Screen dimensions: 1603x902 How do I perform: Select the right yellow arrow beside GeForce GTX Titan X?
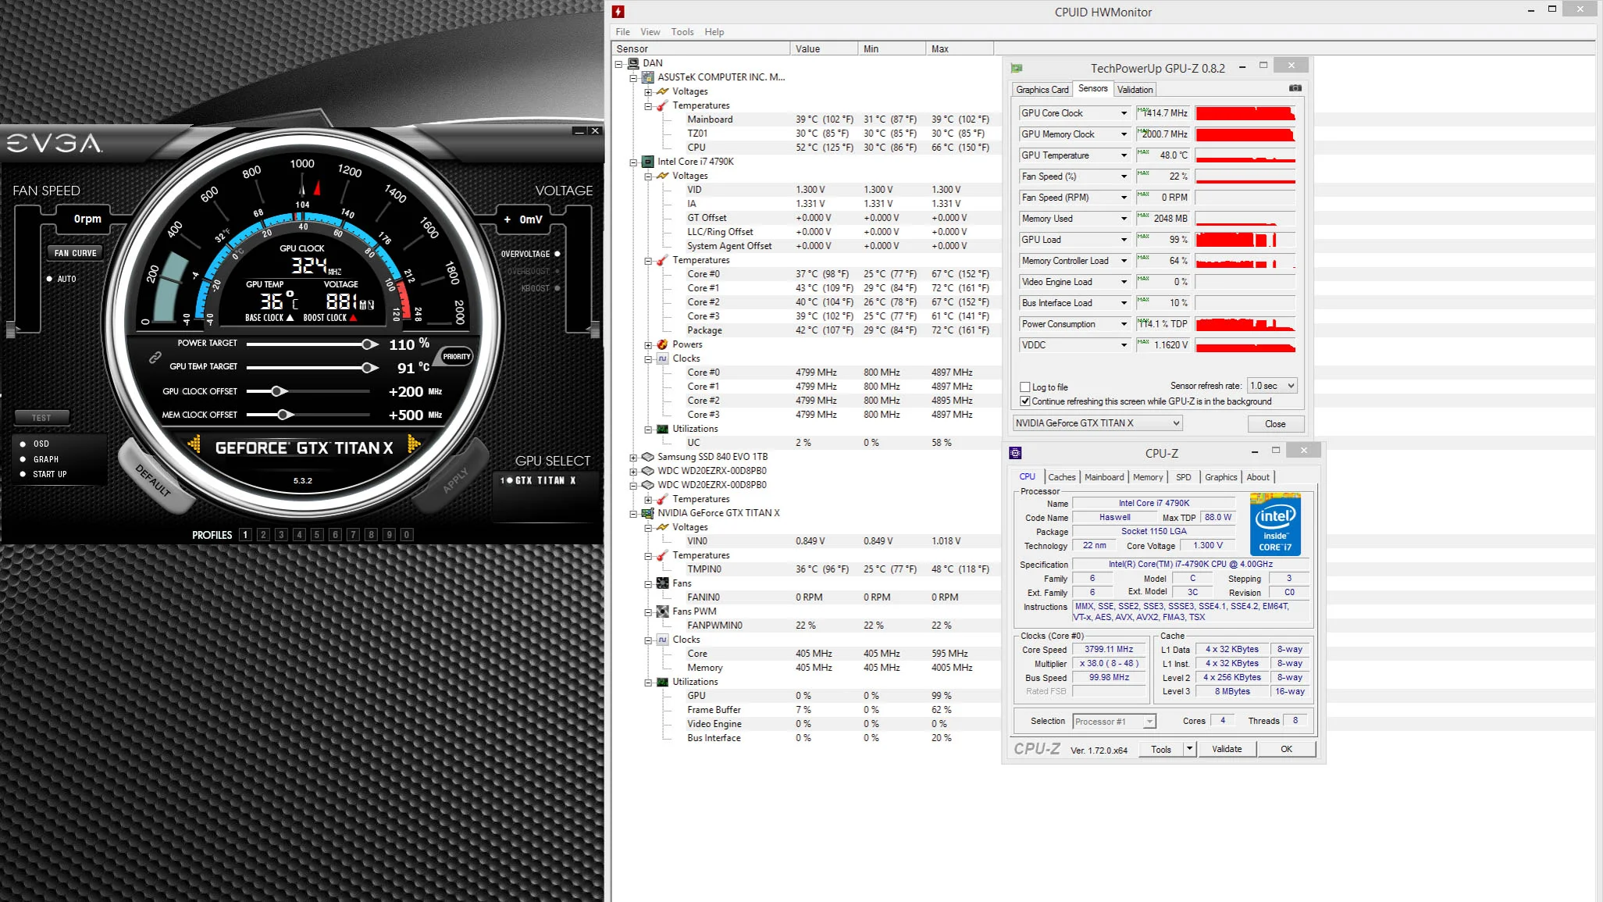tap(414, 445)
